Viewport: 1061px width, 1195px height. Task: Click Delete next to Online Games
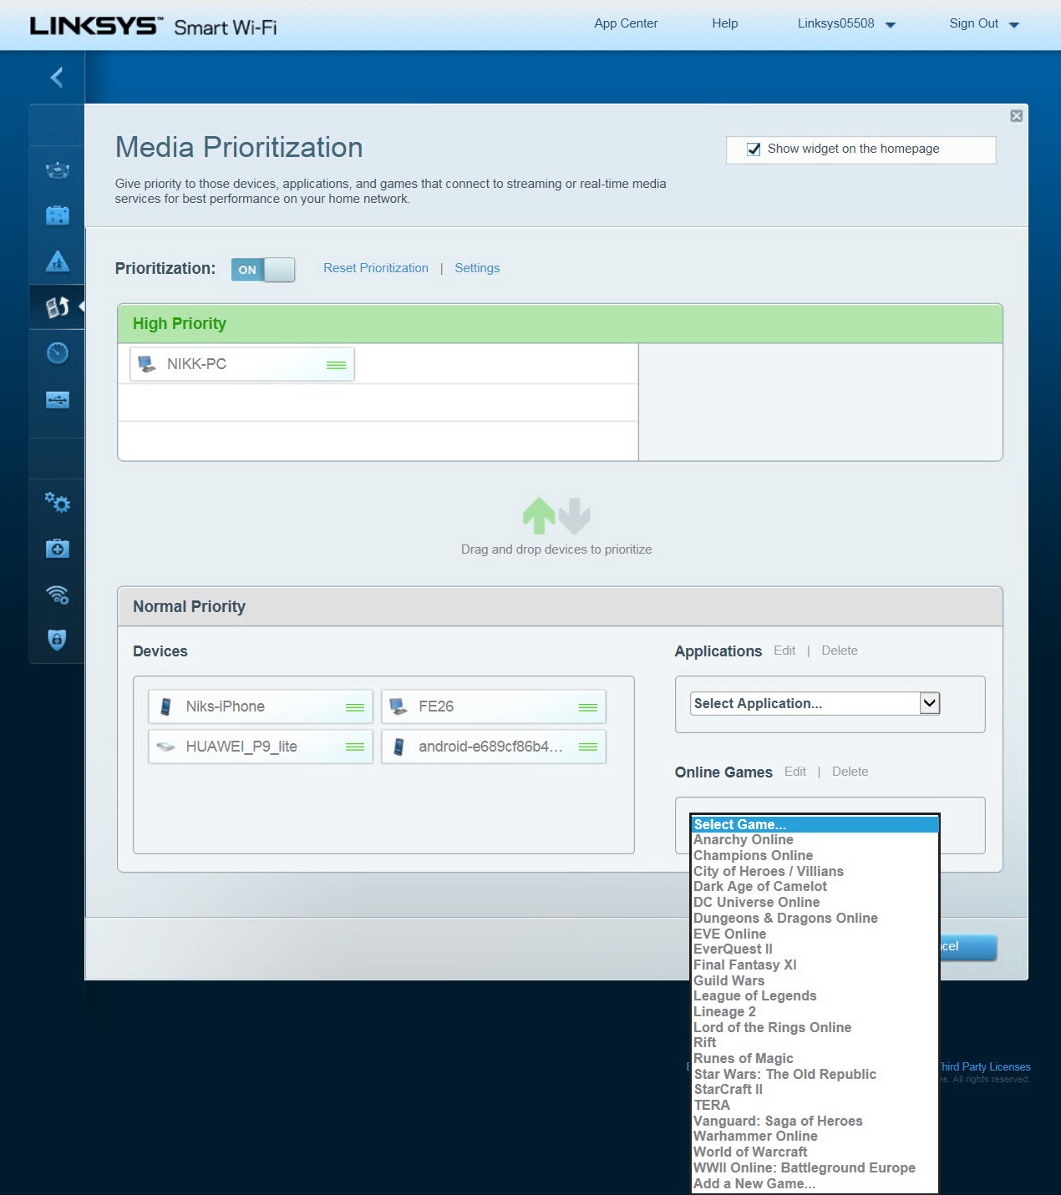pyautogui.click(x=850, y=772)
